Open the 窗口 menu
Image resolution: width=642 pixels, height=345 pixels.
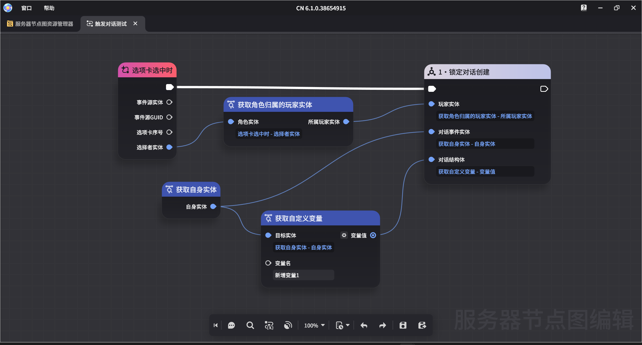[26, 8]
